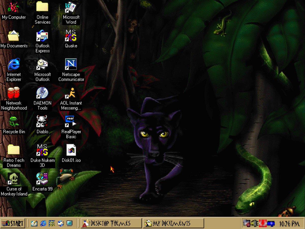Select the Outlook Express shortcut icon
This screenshot has width=305, height=229.
click(x=42, y=36)
